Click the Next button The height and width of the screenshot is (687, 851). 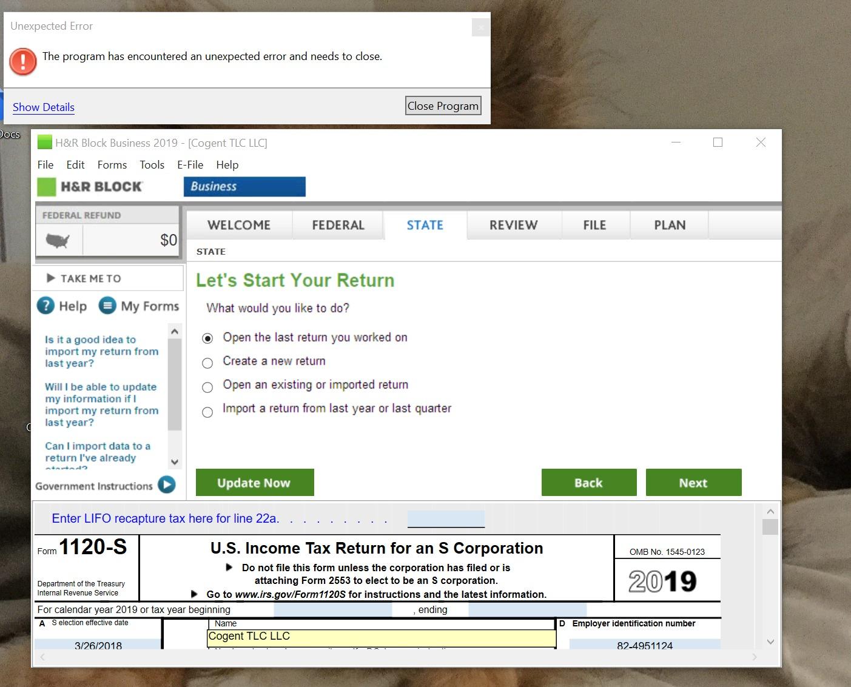tap(693, 483)
